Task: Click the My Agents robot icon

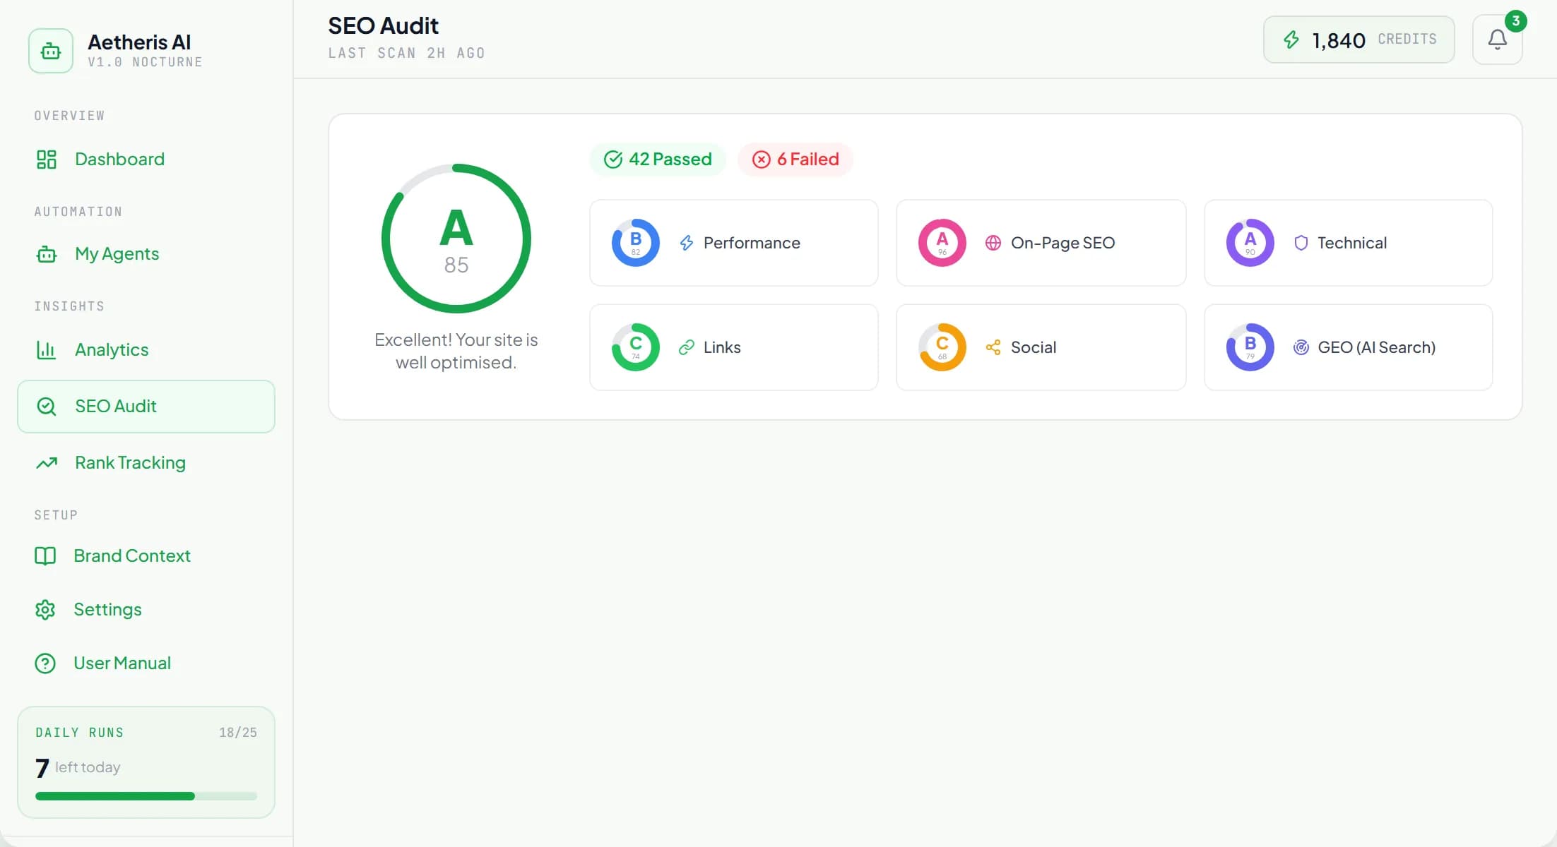Action: pyautogui.click(x=47, y=254)
